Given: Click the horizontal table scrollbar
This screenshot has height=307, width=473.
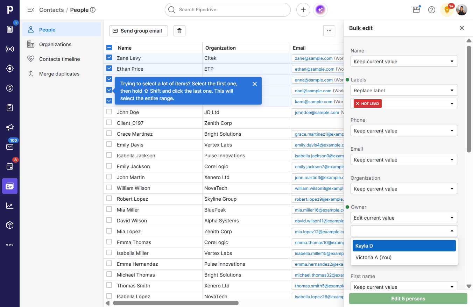Looking at the screenshot, I should pos(176,303).
